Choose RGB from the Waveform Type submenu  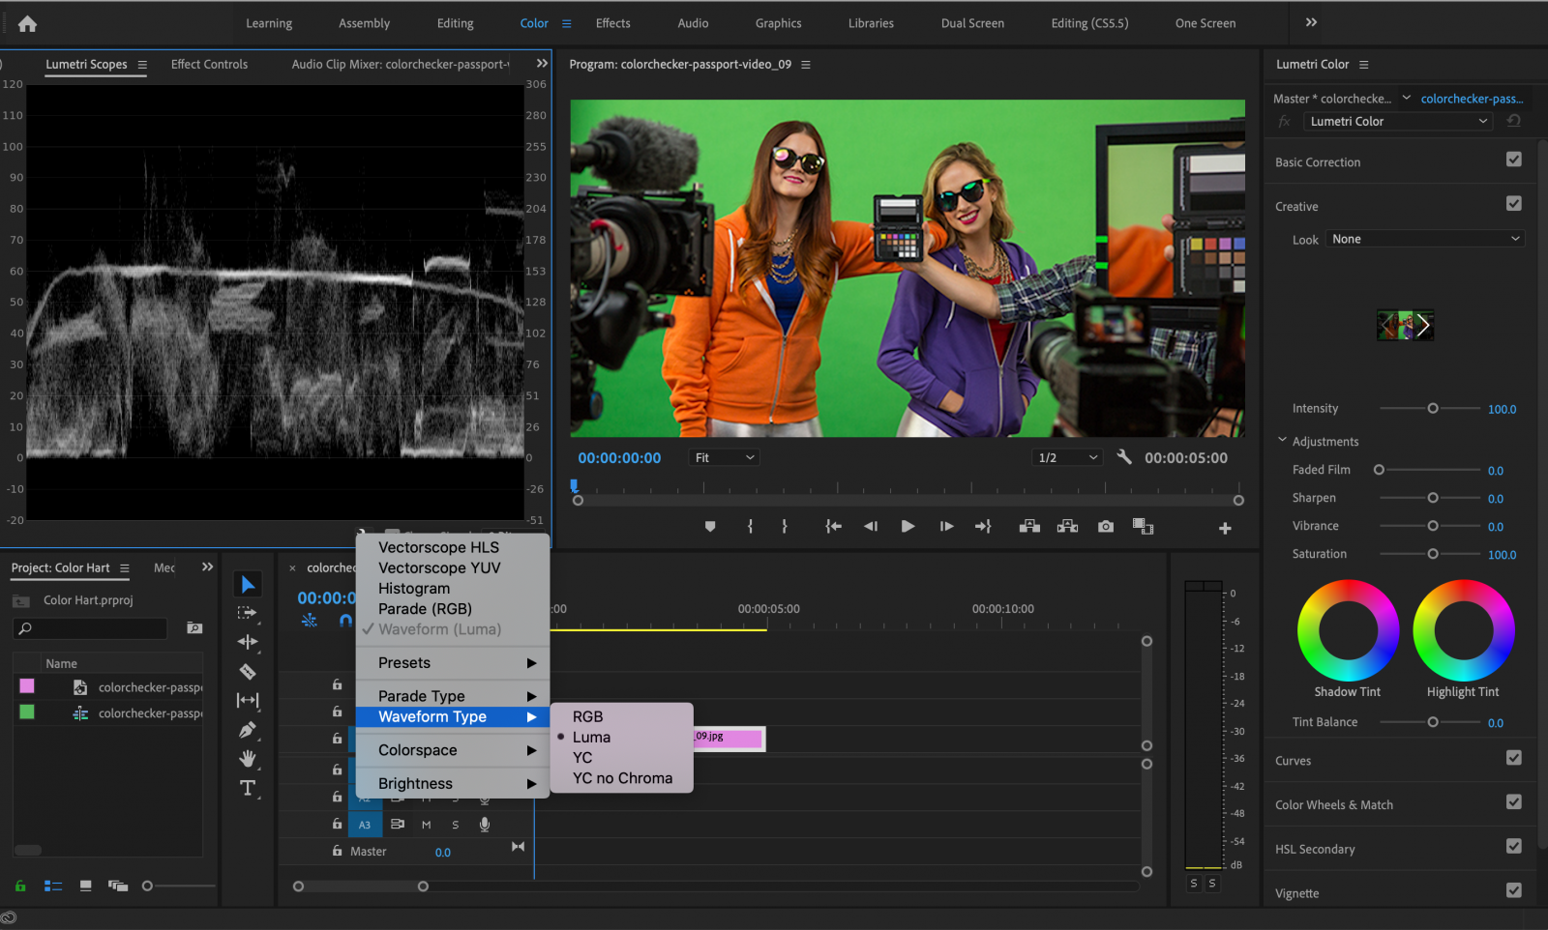click(x=588, y=715)
